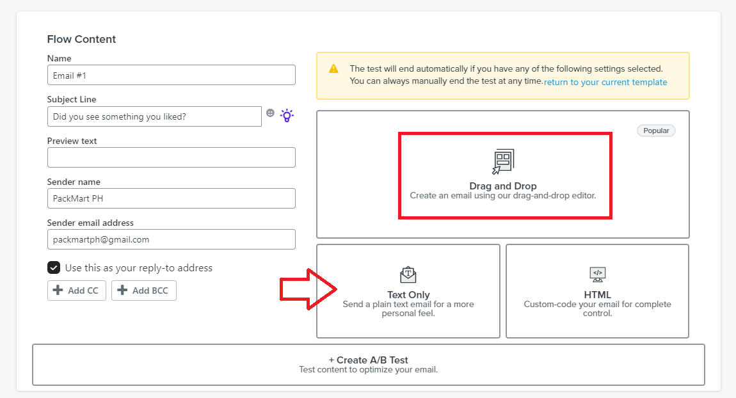Click into the Subject Line input field
The height and width of the screenshot is (398, 736).
tap(154, 116)
